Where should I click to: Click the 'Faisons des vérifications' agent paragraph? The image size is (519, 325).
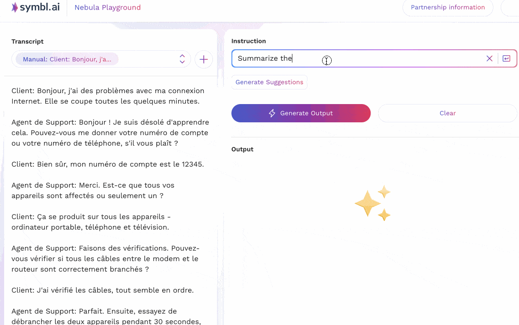point(105,258)
